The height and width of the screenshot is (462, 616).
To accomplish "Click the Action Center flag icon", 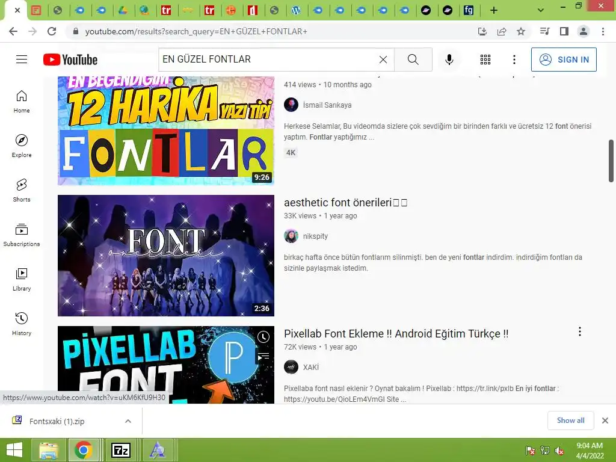I will click(x=530, y=450).
